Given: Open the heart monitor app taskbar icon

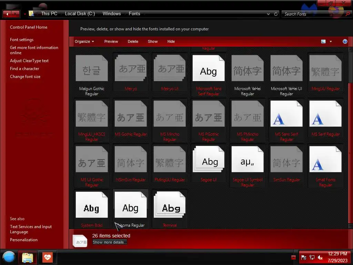Looking at the screenshot, I should tap(48, 257).
